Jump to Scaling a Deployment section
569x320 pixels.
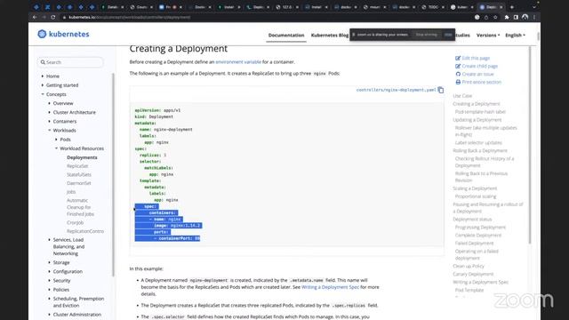pos(475,188)
